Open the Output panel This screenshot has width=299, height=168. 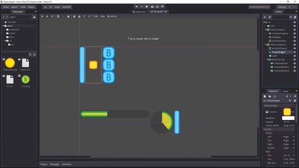43,164
